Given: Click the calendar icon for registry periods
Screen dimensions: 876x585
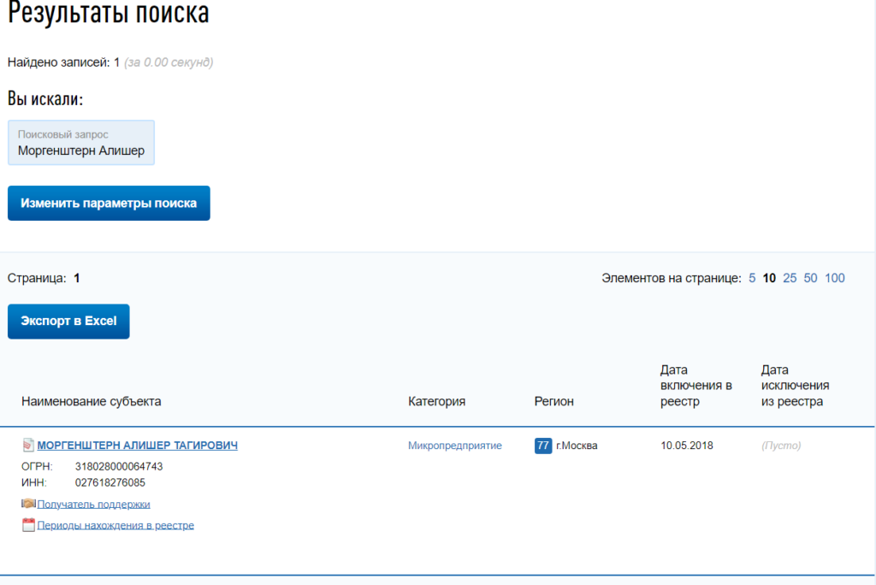Looking at the screenshot, I should pyautogui.click(x=28, y=525).
